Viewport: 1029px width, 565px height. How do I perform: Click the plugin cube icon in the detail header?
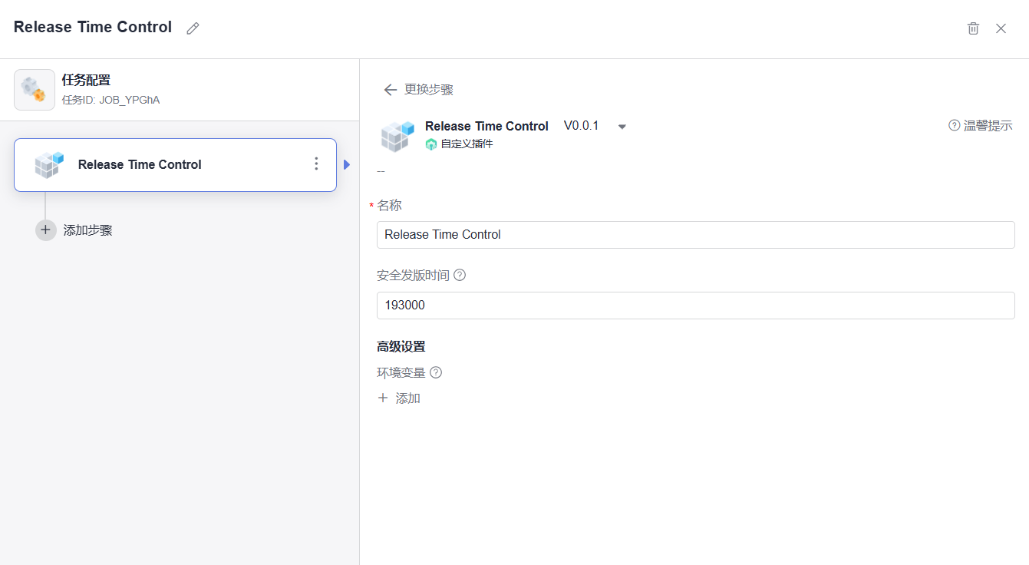(397, 136)
